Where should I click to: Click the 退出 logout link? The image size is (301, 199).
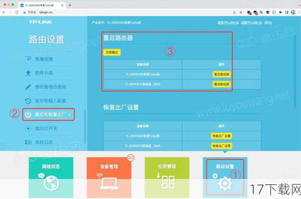pyautogui.click(x=268, y=23)
